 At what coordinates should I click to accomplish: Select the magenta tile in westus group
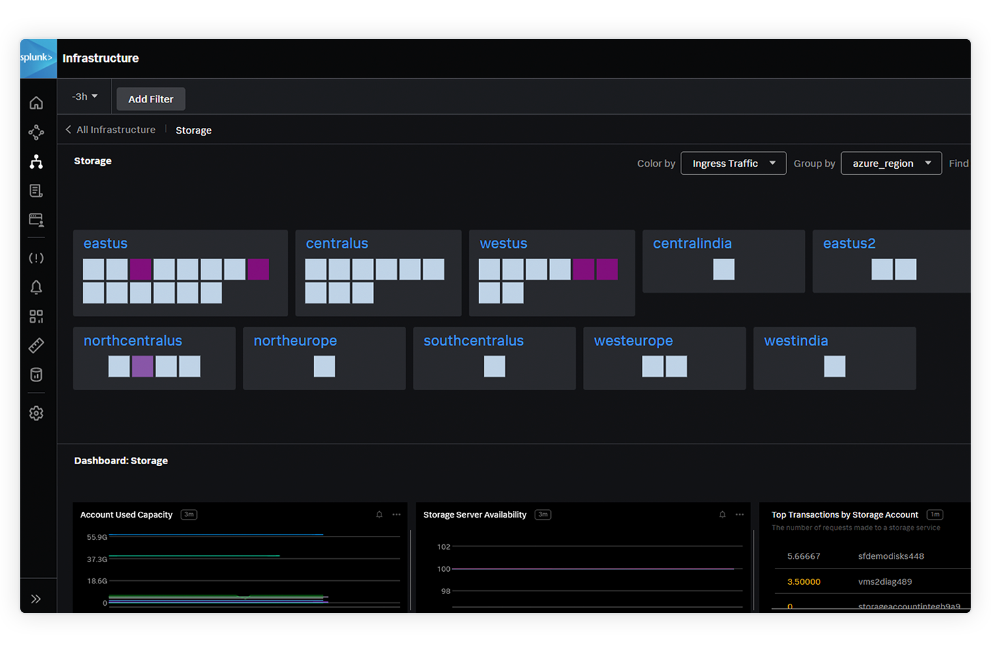point(583,269)
